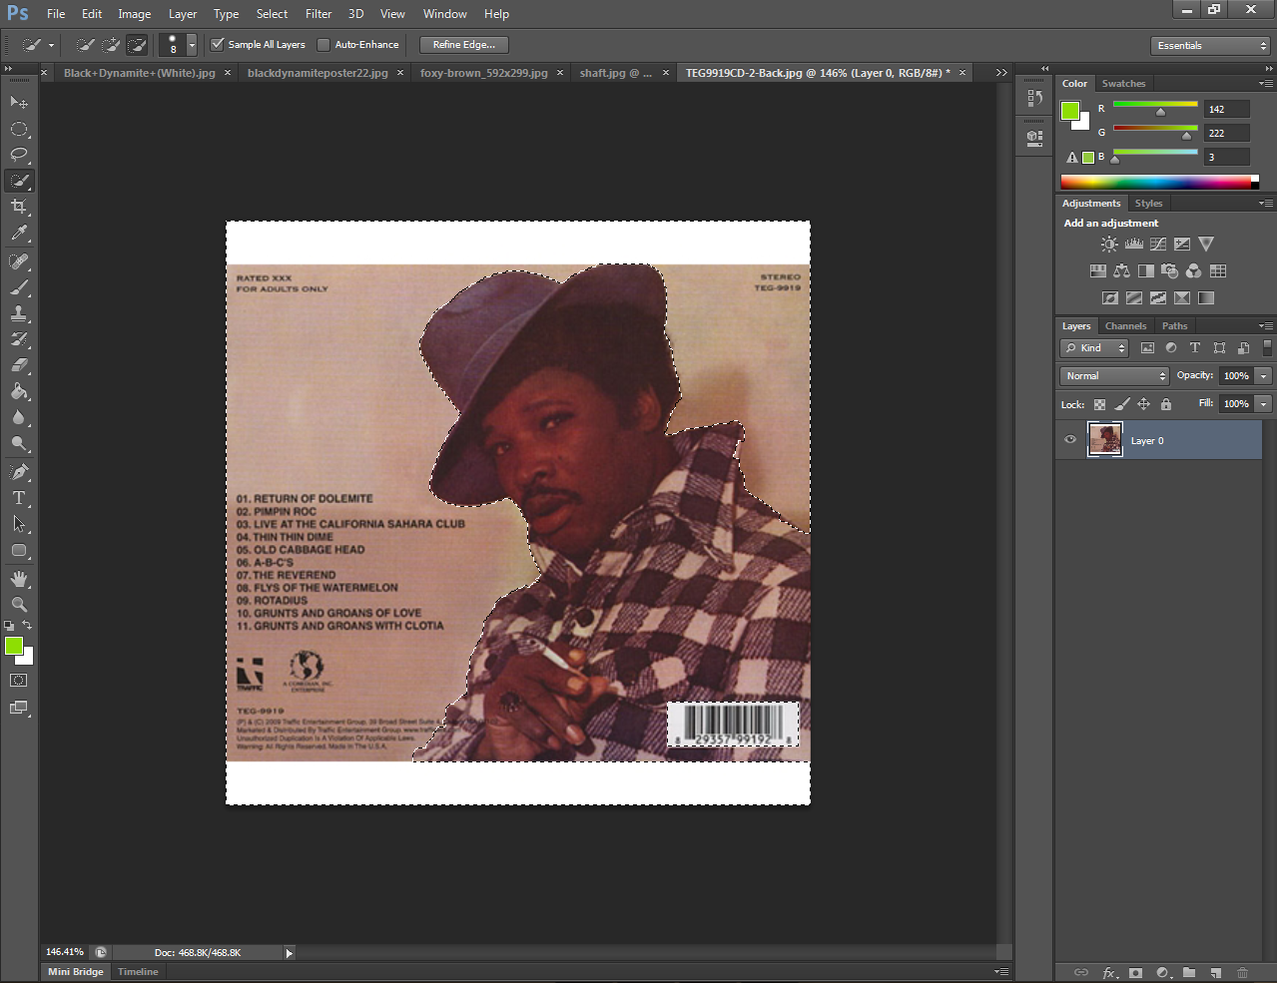1277x983 pixels.
Task: Toggle Quick Mask mode
Action: [19, 681]
